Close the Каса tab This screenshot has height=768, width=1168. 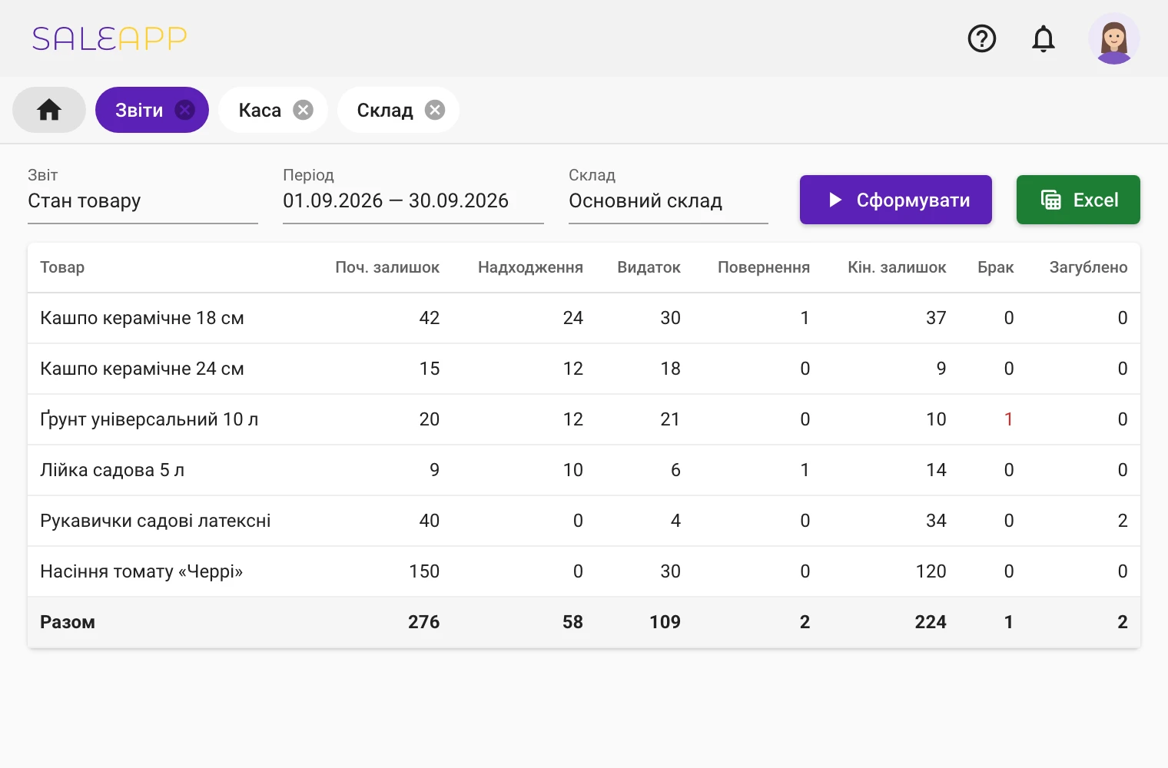pyautogui.click(x=304, y=110)
